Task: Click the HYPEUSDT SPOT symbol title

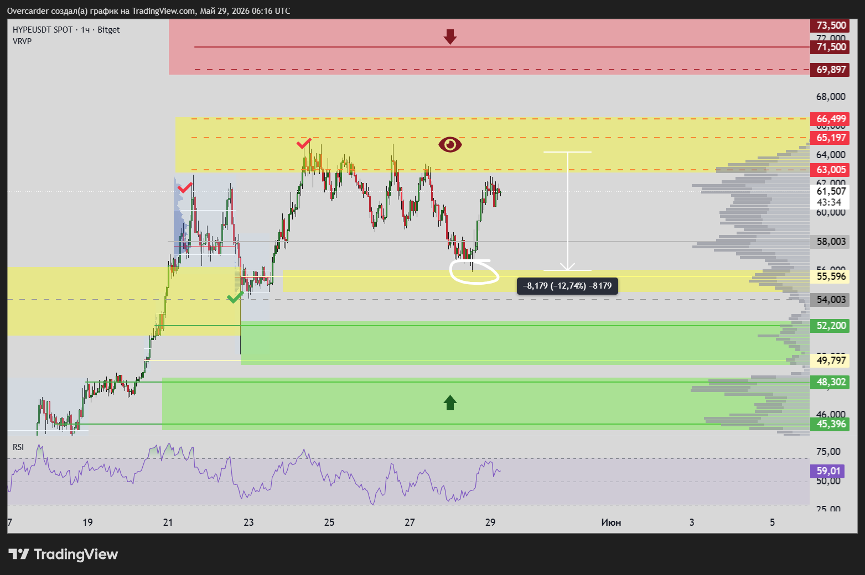Action: coord(66,30)
